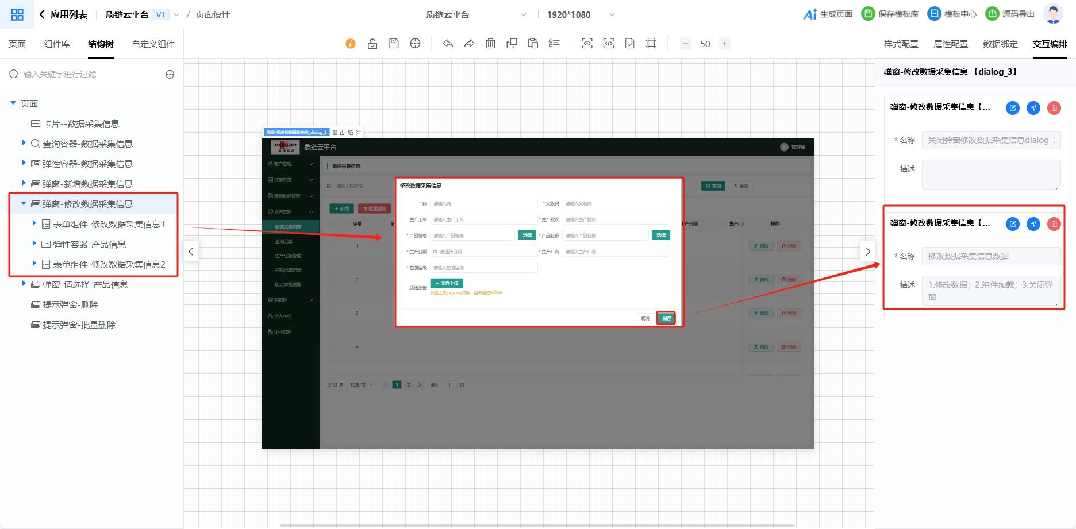
Task: Expand the 查询容器-数据采集信息 tree node
Action: (24, 143)
